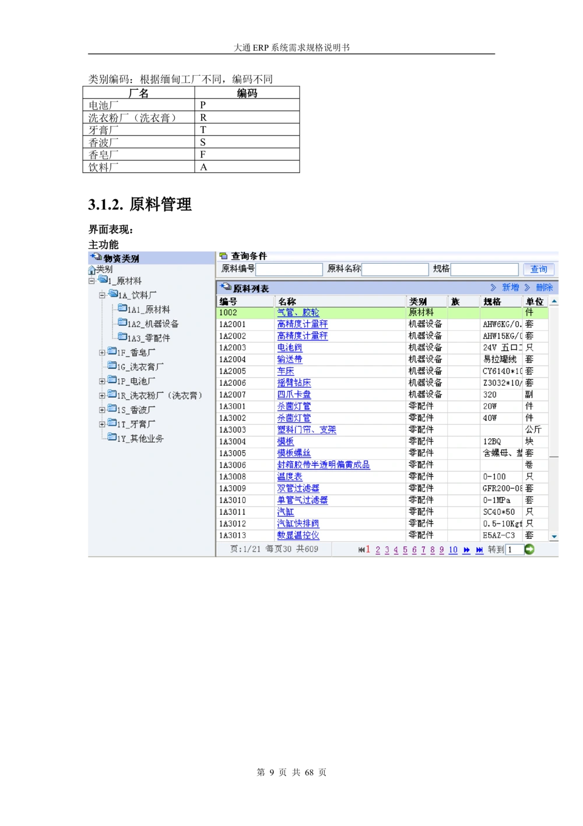
Task: Click the folder icon beside 1A2_机器设备
Action: (122, 322)
